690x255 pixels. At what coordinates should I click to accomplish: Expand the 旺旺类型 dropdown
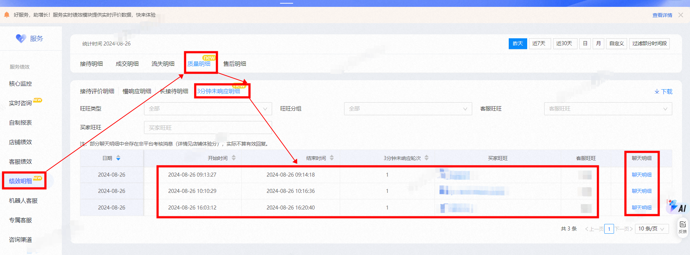208,109
